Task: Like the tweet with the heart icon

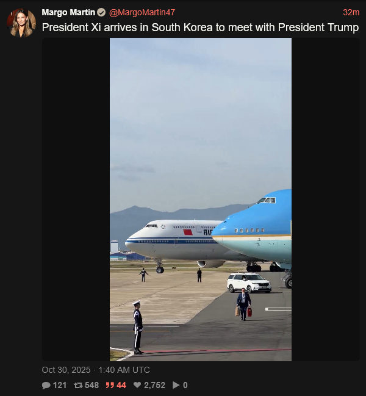Action: (x=137, y=385)
